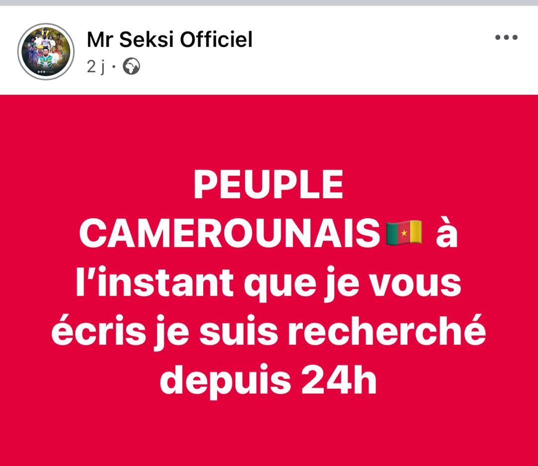
Task: Click the word 'recherché' in the post
Action: tap(387, 331)
